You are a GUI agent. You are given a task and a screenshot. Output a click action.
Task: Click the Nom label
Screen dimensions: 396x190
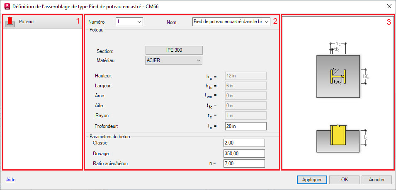coord(172,22)
